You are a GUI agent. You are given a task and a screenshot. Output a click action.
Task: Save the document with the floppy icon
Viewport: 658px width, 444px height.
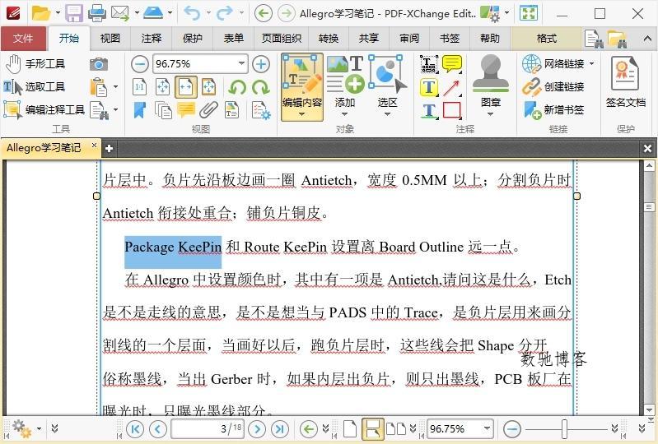pos(74,13)
